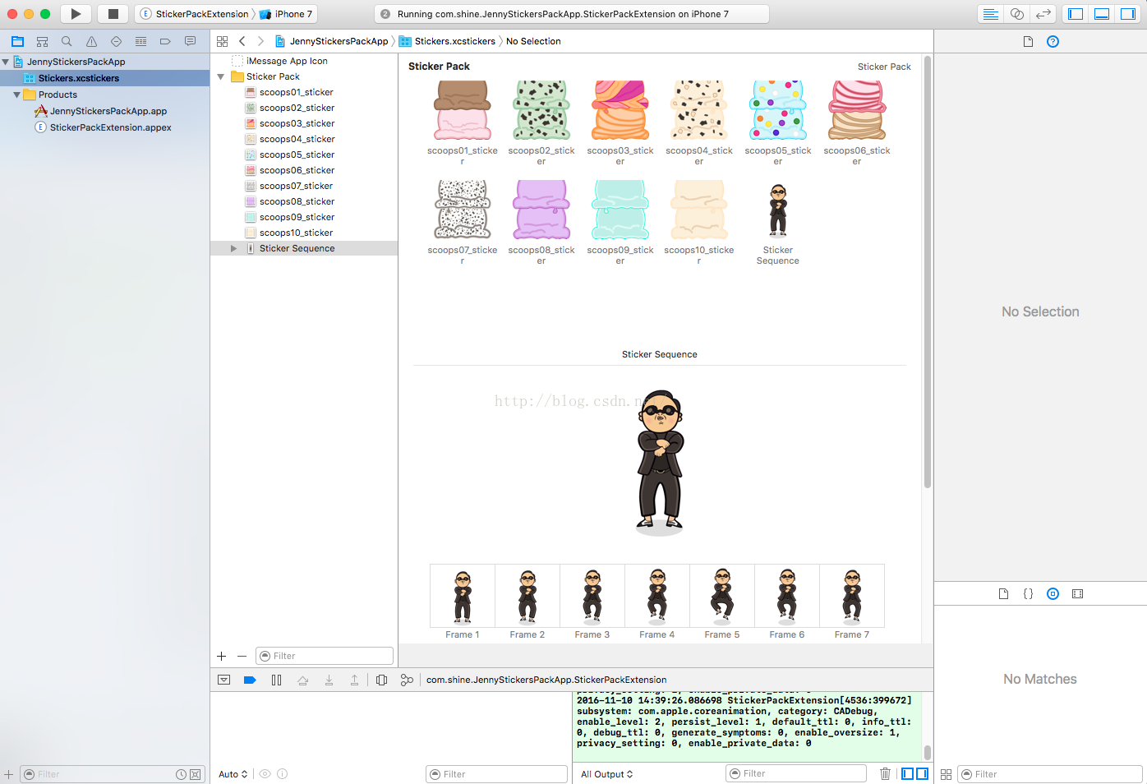Open the All Output dropdown

point(607,774)
